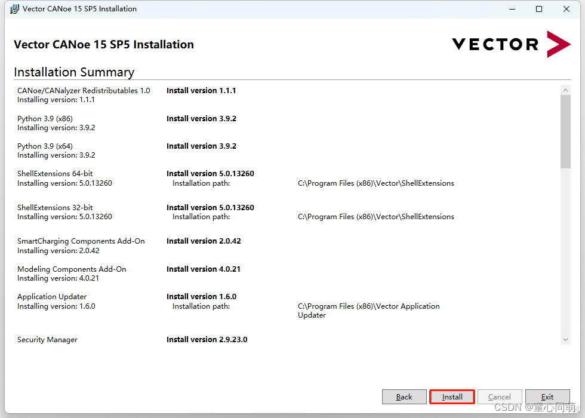
Task: Select 'ShellExtensions 64-bit' entry
Action: [x=55, y=174]
